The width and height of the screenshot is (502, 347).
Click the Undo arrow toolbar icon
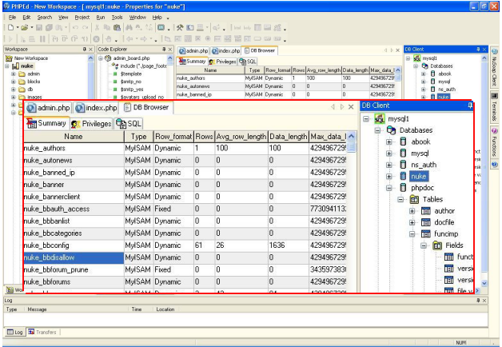(75, 27)
